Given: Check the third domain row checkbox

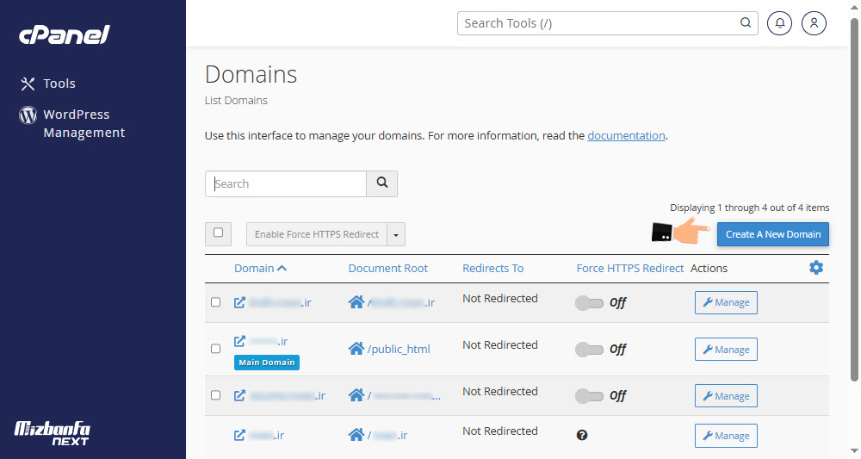Looking at the screenshot, I should (x=216, y=395).
